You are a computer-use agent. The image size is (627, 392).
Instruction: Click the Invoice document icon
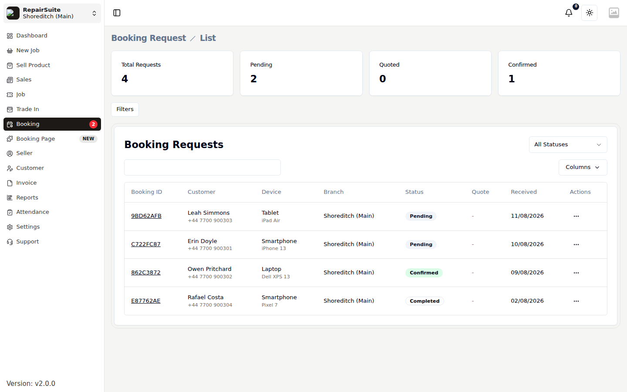pyautogui.click(x=10, y=183)
